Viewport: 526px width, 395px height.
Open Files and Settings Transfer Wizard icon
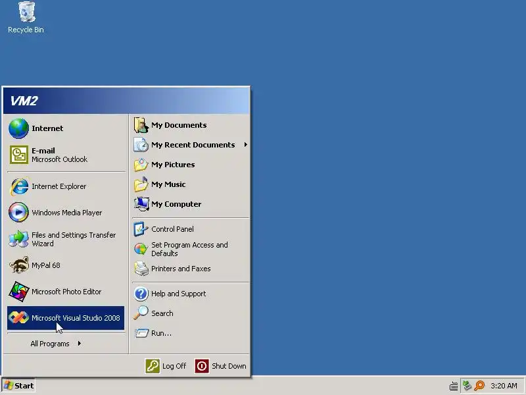18,239
